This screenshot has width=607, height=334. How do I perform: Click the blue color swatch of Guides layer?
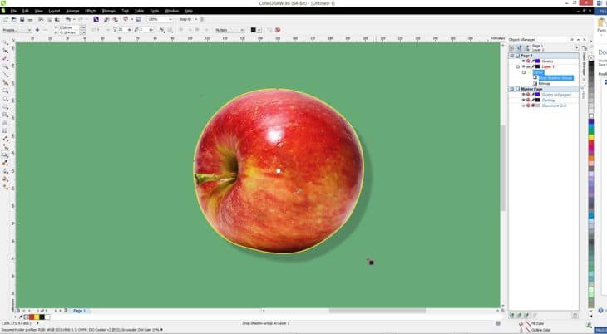point(538,61)
